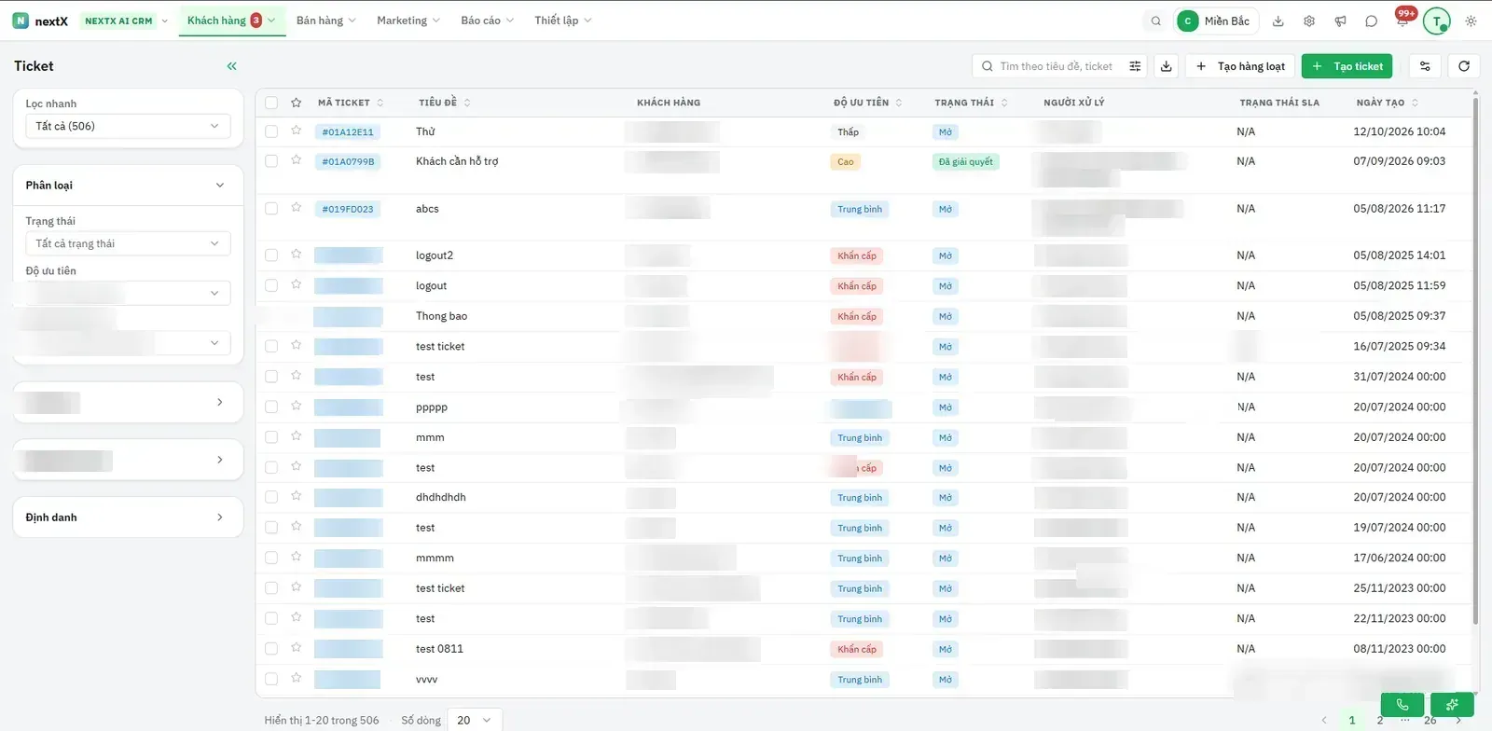The image size is (1492, 731).
Task: Click the Tạo ticket button
Action: [1347, 66]
